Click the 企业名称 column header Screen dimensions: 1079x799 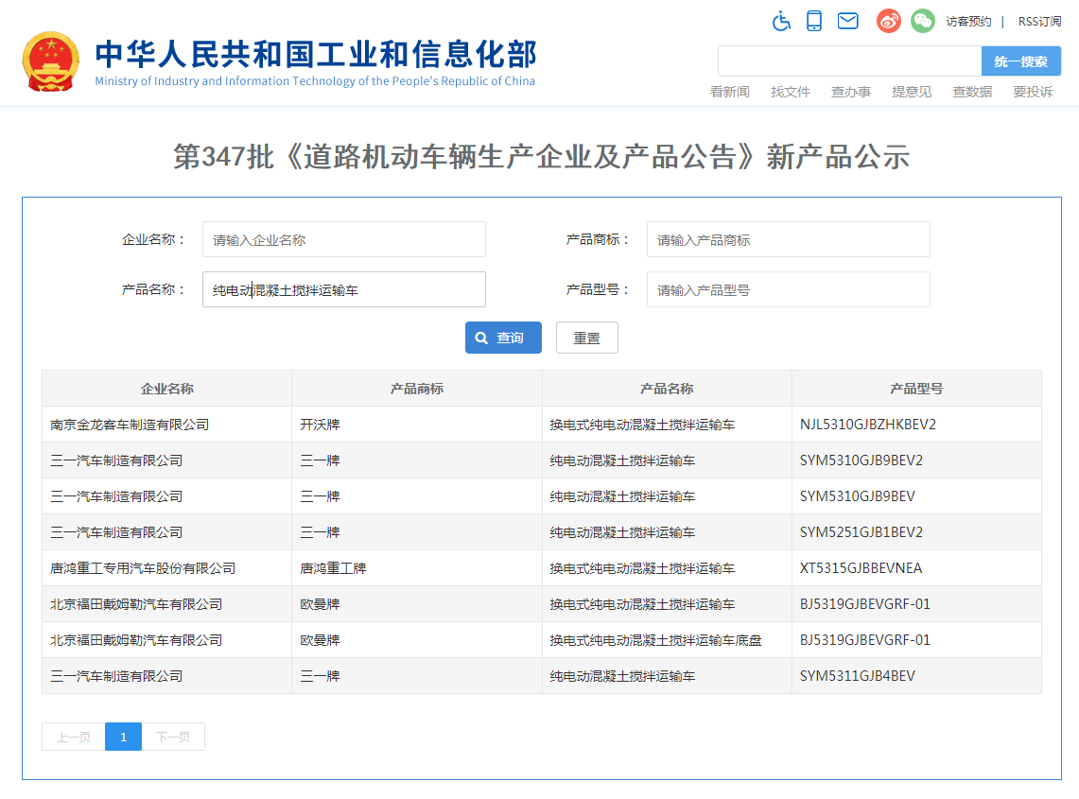(x=167, y=389)
